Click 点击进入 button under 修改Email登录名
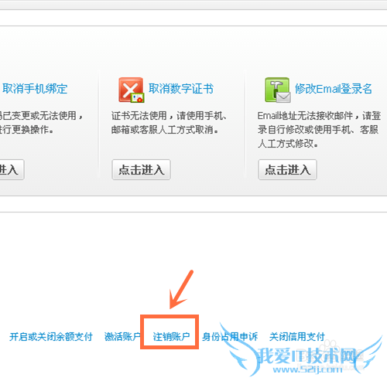The image size is (387, 381). coord(287,169)
